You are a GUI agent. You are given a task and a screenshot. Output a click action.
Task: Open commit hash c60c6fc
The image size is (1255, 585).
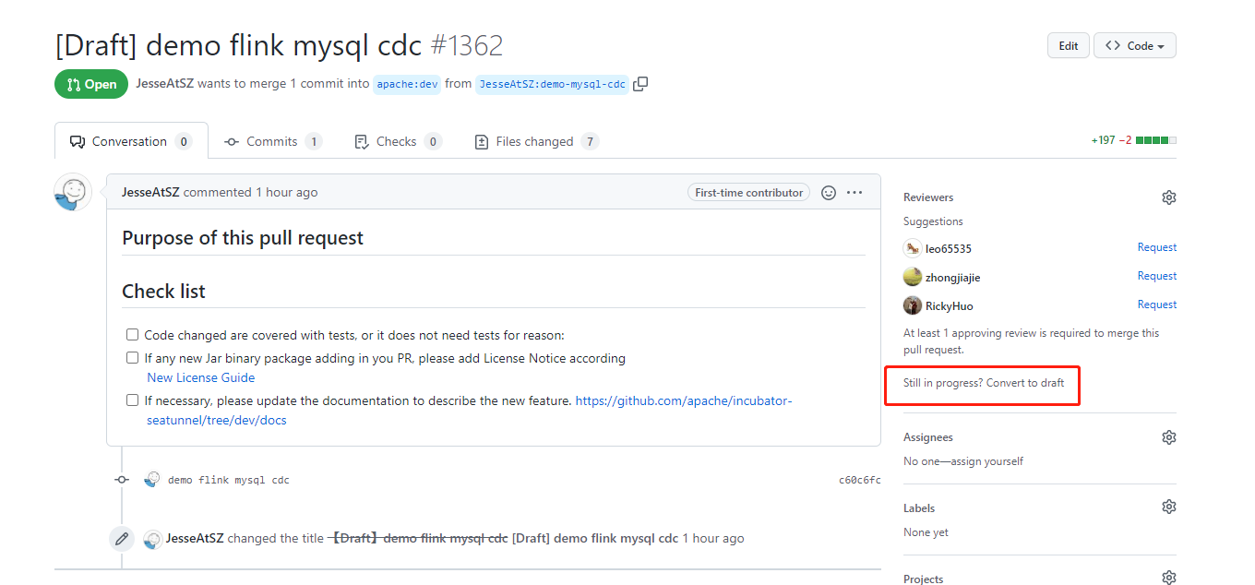coord(860,480)
